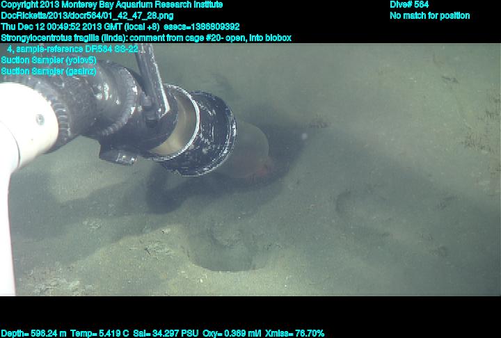Select the Strongylocentrotus fragilis annotation line
The width and height of the screenshot is (501, 338).
146,38
